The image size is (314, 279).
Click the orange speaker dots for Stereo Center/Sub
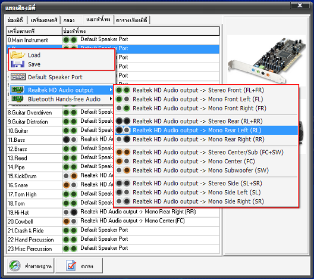[x=123, y=152]
